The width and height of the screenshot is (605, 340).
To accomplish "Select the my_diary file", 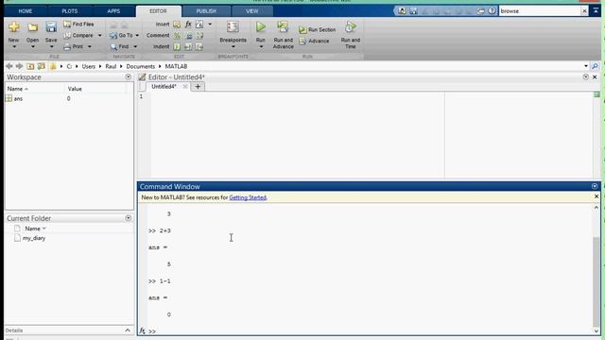I will click(x=34, y=238).
